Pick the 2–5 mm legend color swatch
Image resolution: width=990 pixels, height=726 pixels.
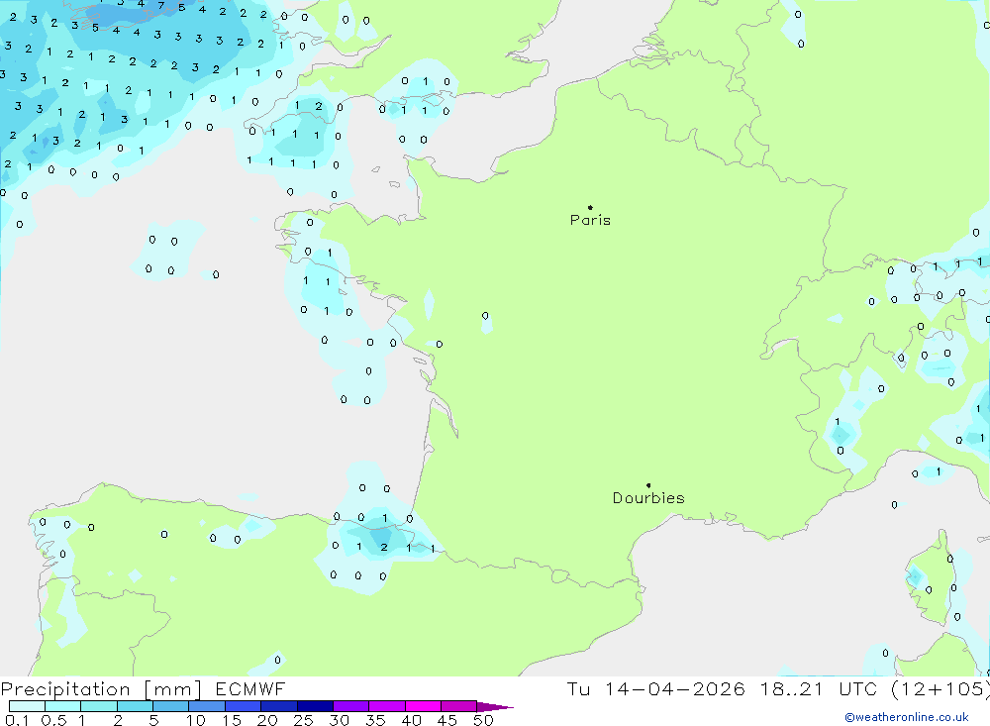click(135, 706)
